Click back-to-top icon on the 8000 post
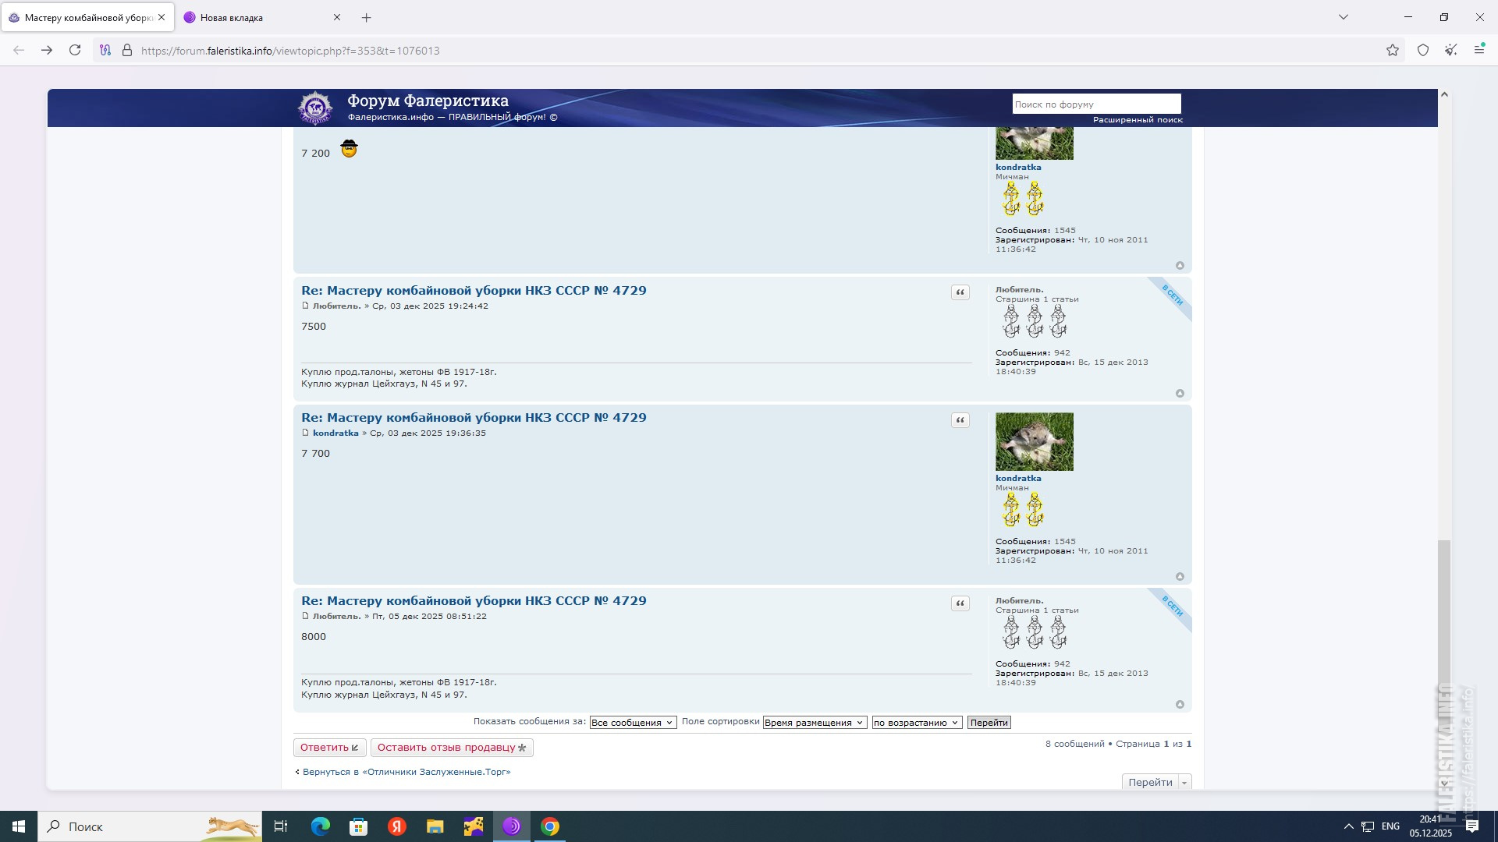 tap(1180, 705)
